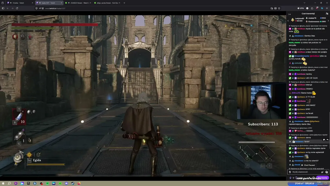Open the 7TV extension icon
Viewport: 330px width, 186px height.
(322, 8)
